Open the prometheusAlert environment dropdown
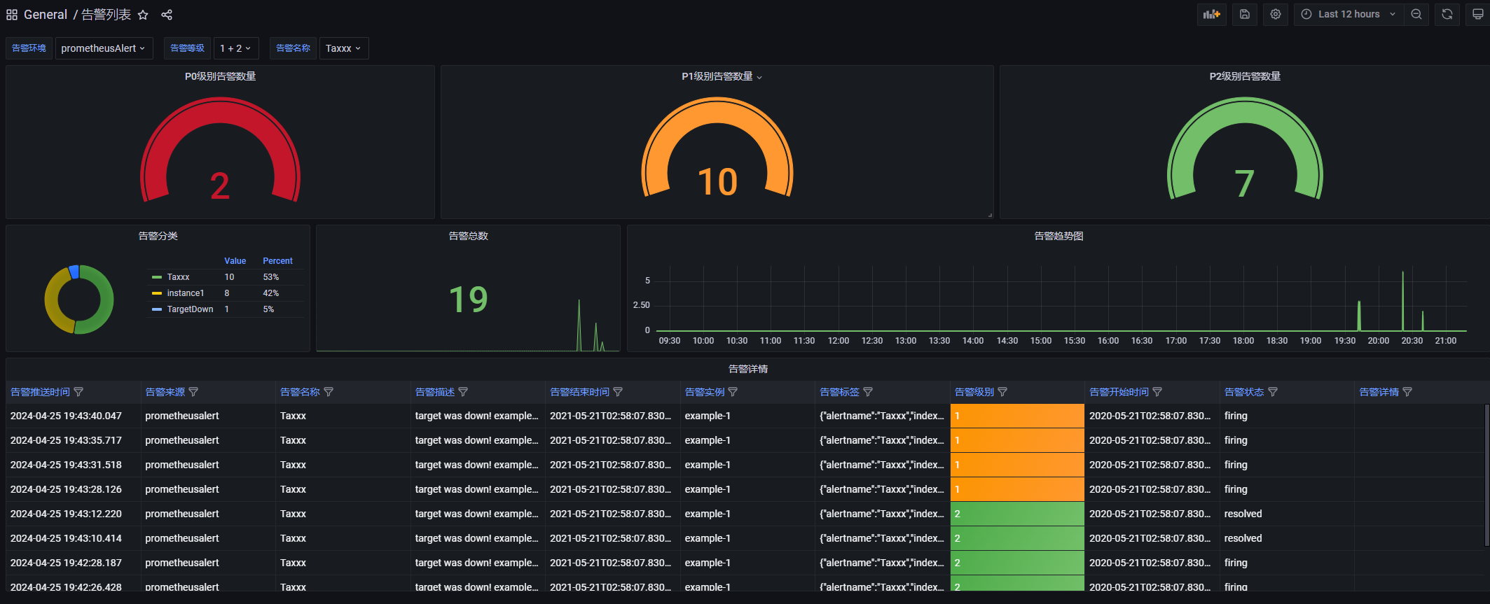Viewport: 1490px width, 604px height. click(104, 48)
